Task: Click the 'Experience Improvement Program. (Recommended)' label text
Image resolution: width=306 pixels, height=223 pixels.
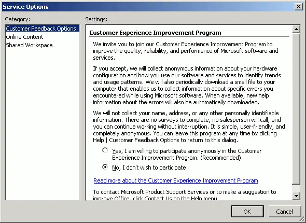Action: pos(176,158)
